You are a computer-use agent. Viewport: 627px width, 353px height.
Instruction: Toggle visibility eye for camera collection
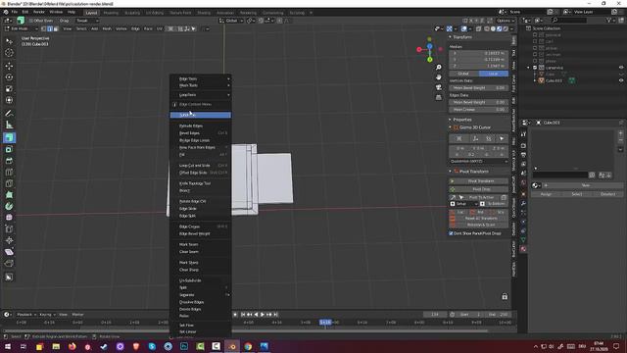click(x=621, y=68)
